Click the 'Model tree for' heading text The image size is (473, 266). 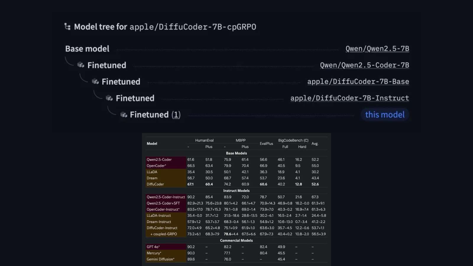101,27
